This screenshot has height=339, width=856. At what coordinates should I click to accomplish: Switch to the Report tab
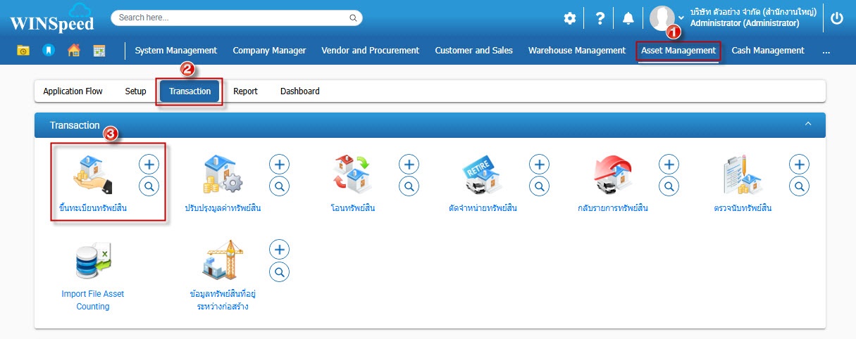pos(245,91)
